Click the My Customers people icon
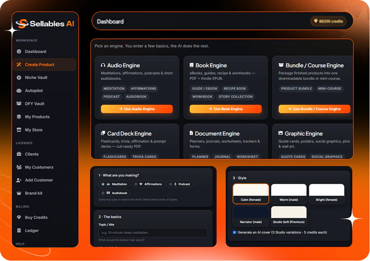Viewport: 370px width, 261px height. tap(19, 167)
